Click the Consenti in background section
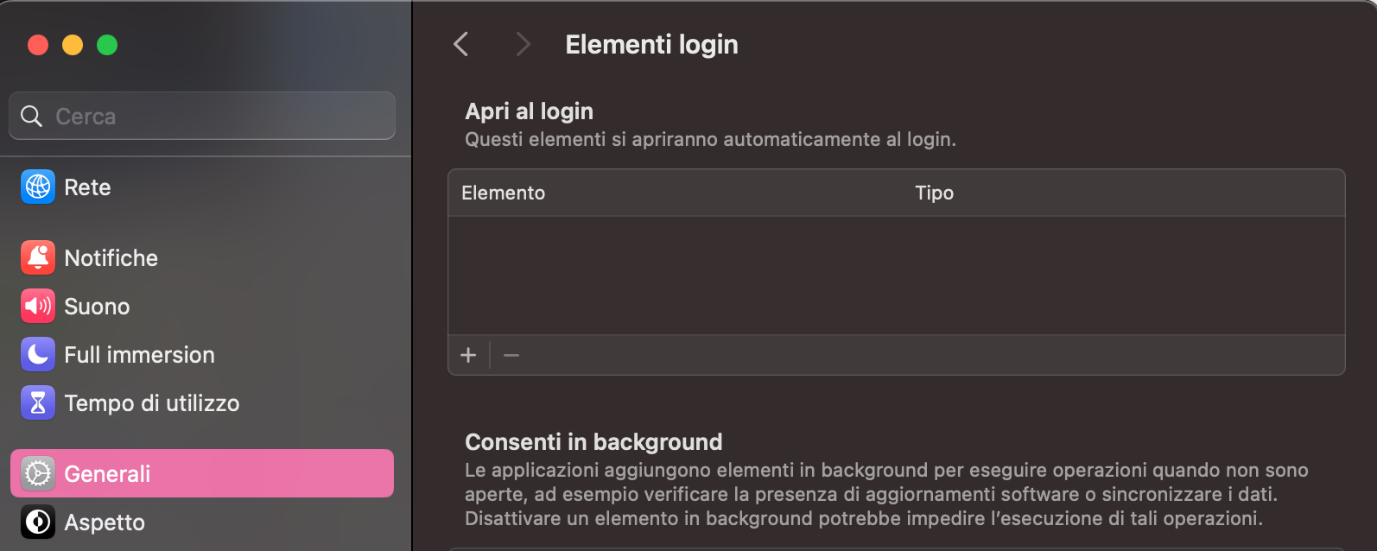 click(593, 441)
